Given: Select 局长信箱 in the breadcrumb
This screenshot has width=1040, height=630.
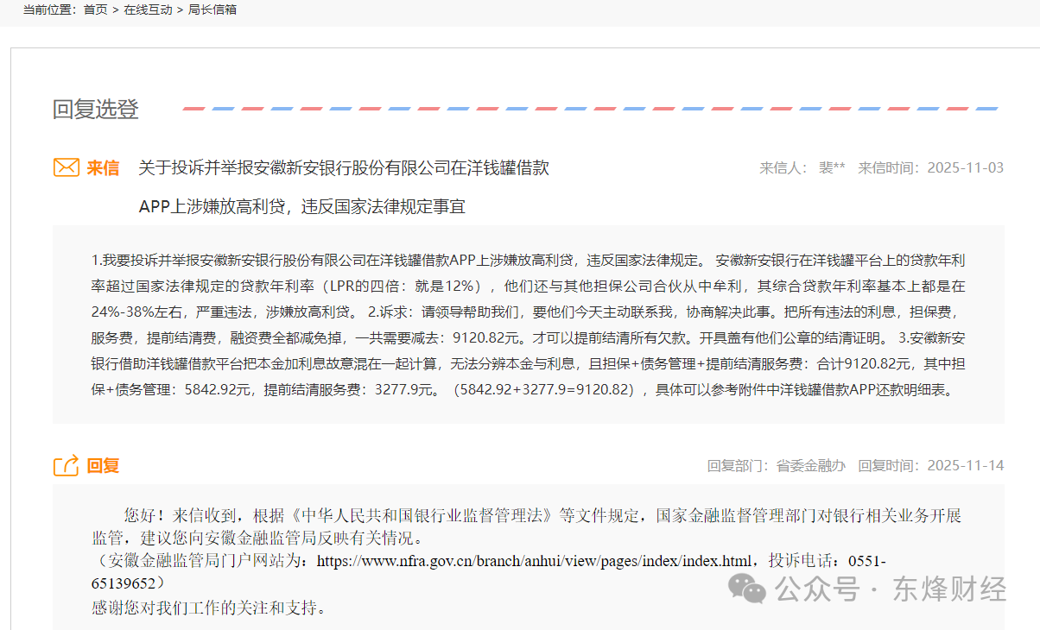Looking at the screenshot, I should [x=212, y=9].
